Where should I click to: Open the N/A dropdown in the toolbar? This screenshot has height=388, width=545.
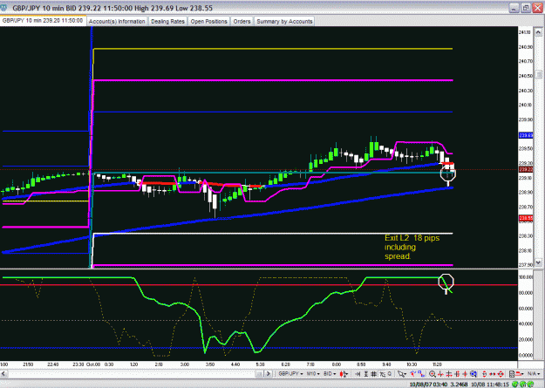tap(535, 374)
